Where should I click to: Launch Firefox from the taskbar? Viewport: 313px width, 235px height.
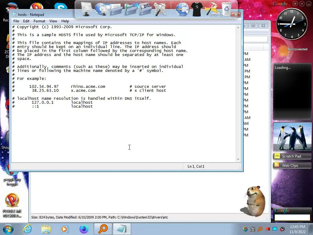point(84,229)
